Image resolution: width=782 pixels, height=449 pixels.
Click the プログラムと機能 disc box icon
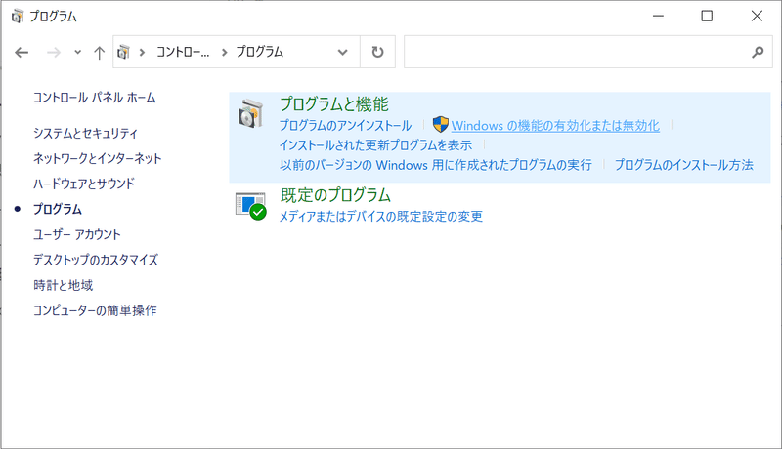click(x=250, y=113)
